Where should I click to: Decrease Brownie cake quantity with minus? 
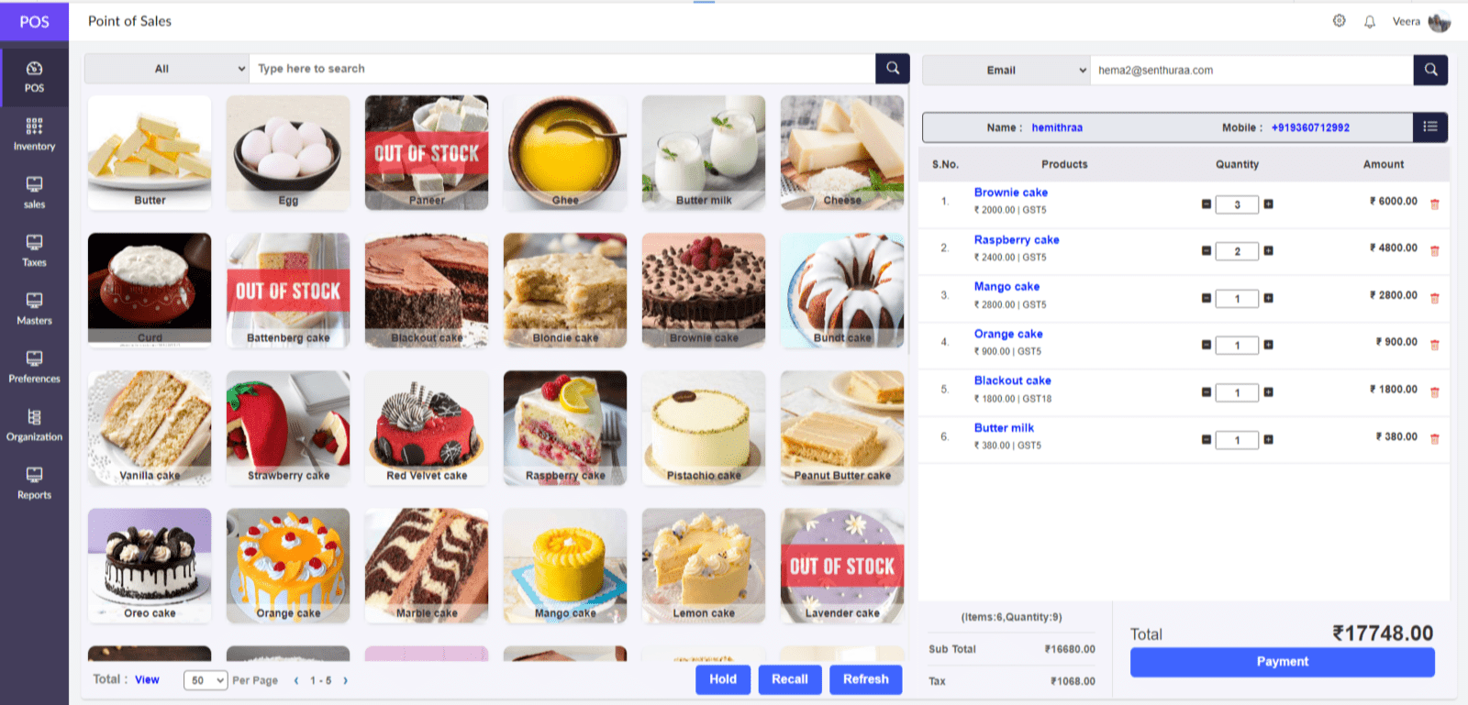point(1207,204)
